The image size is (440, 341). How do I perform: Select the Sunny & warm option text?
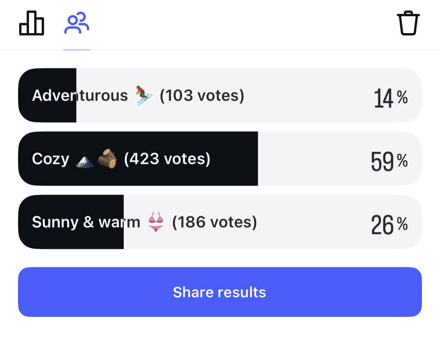(86, 222)
